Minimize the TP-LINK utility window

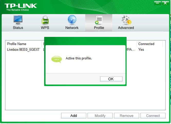157,3
